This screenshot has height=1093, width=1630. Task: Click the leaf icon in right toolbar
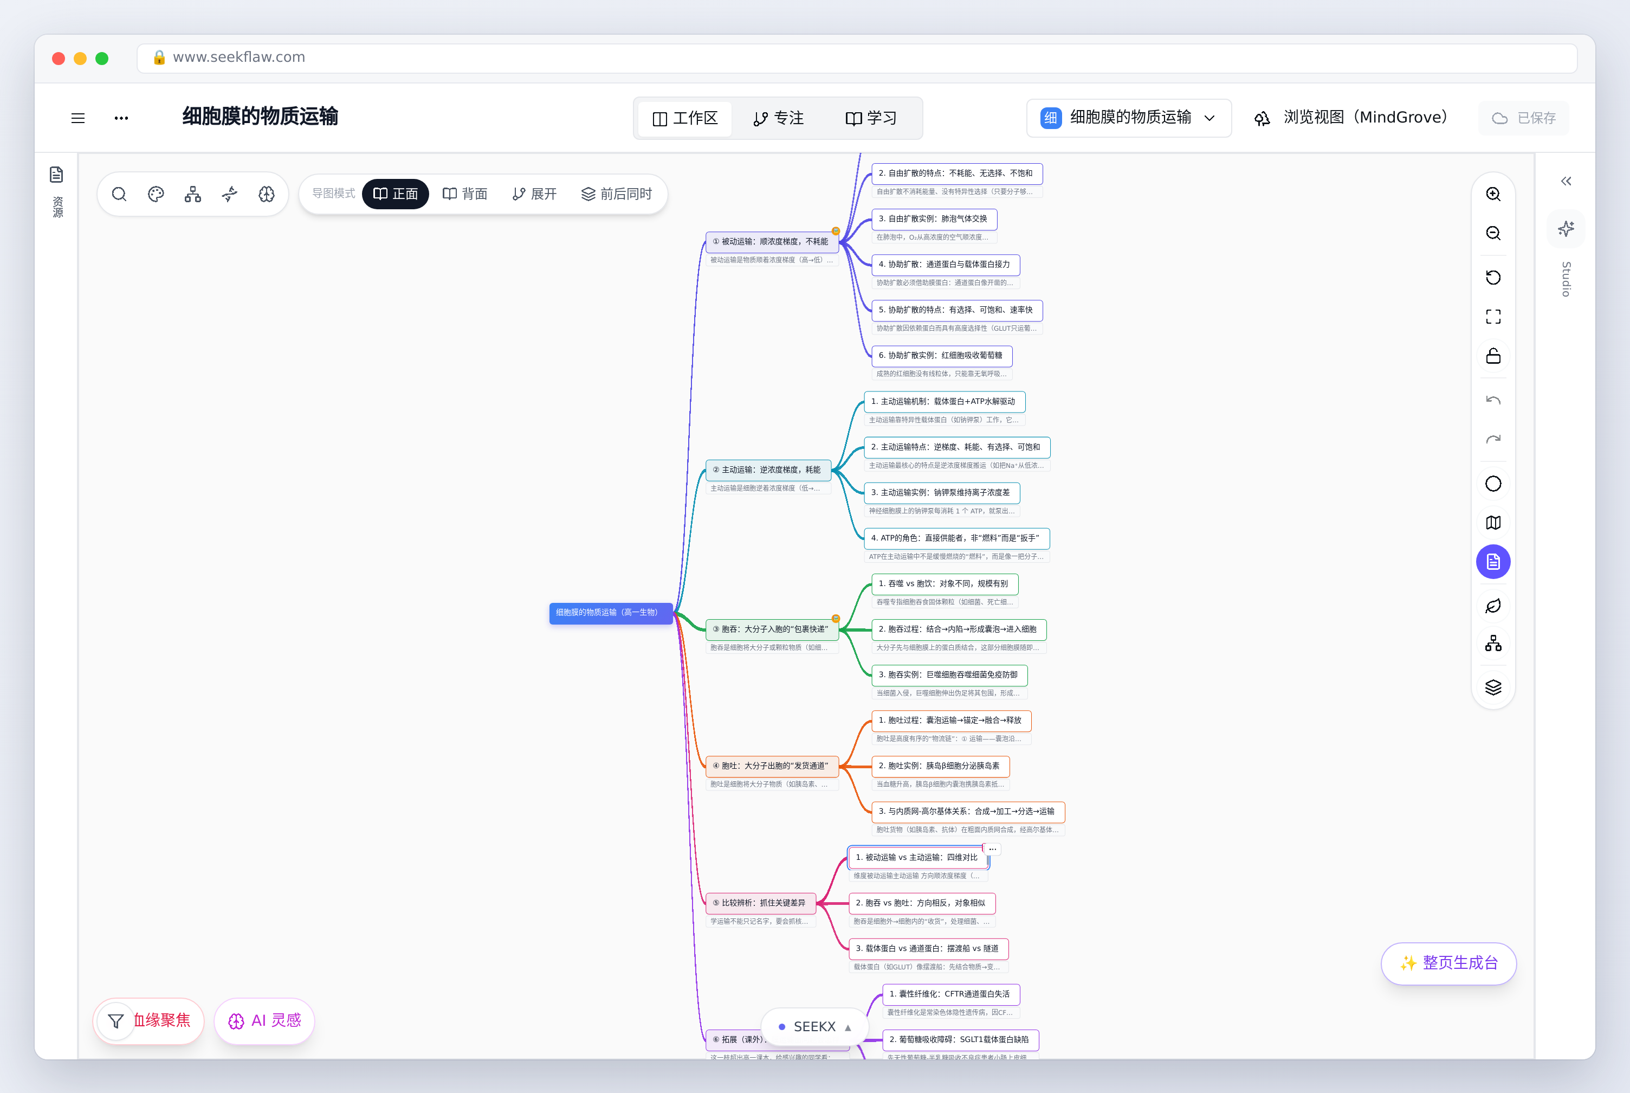(x=1493, y=606)
